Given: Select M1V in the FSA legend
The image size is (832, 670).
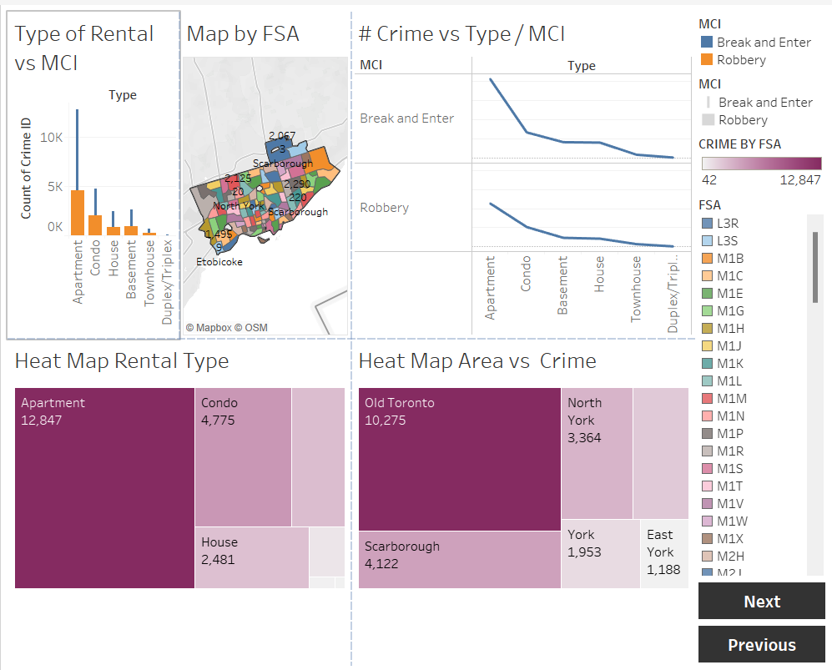Looking at the screenshot, I should tap(707, 503).
